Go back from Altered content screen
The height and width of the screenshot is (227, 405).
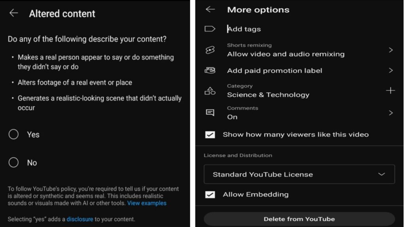coord(14,13)
